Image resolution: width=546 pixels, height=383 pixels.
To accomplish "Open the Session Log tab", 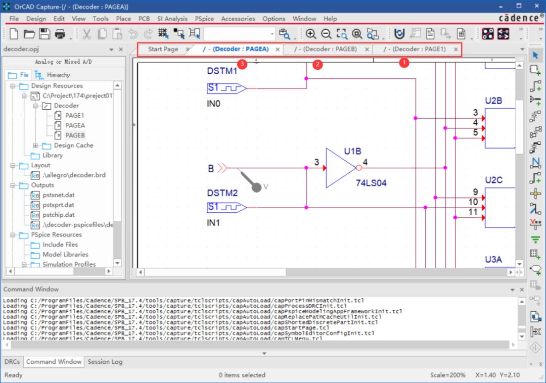I will [105, 362].
